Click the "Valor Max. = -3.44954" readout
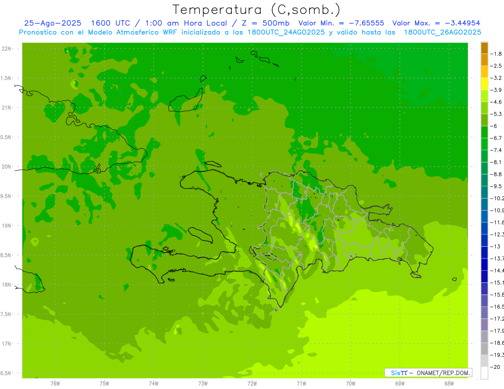Screen dimensions: 504x389 pyautogui.click(x=436, y=23)
